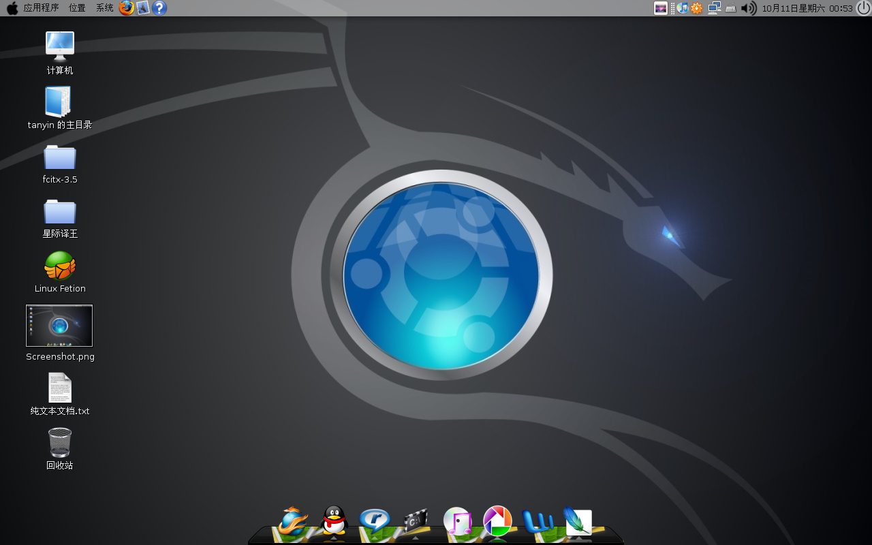Launch the feather editor dock icon

578,521
